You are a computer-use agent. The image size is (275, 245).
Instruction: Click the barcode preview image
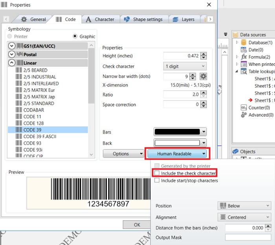tap(88, 193)
